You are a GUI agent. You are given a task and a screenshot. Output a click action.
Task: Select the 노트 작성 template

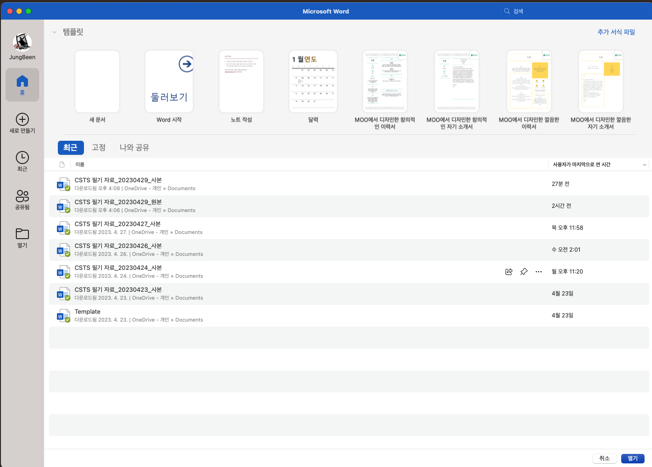click(x=241, y=82)
